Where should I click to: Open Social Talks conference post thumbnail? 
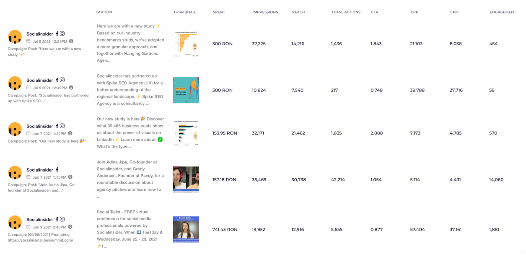186,229
